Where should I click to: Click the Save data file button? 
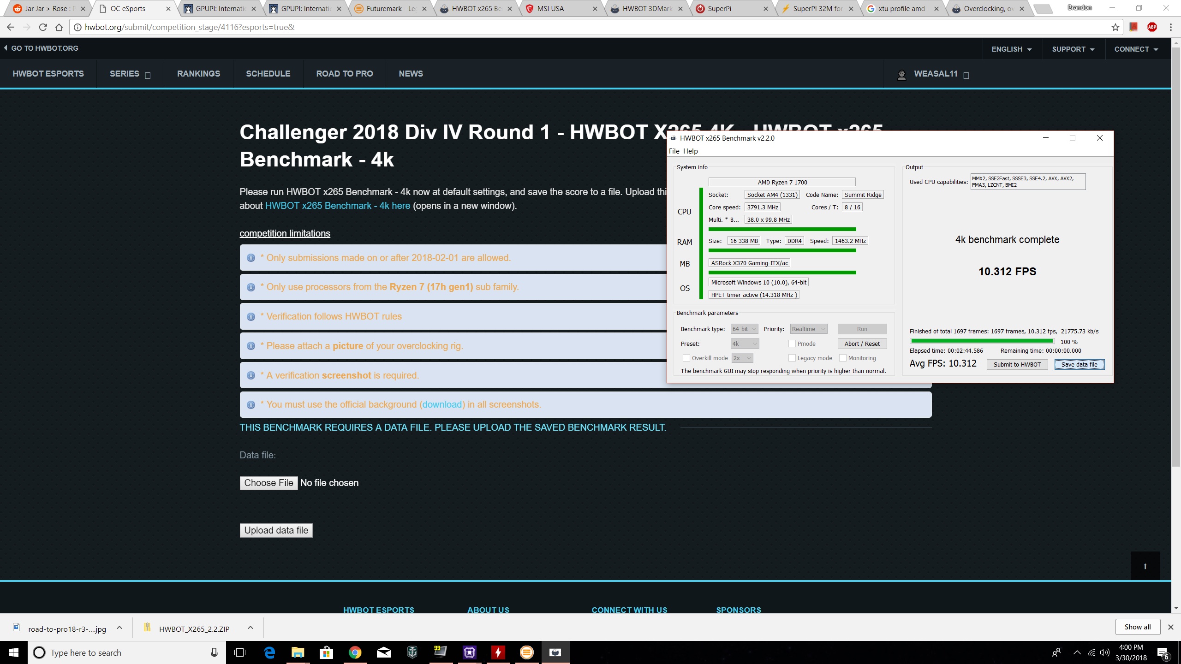1080,365
